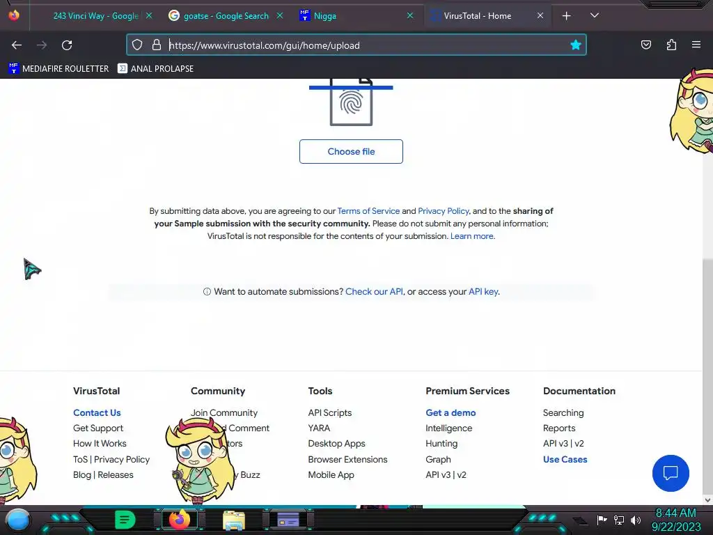713x535 pixels.
Task: Open the taskbar clock showing 8:44 AM
Action: pyautogui.click(x=675, y=520)
